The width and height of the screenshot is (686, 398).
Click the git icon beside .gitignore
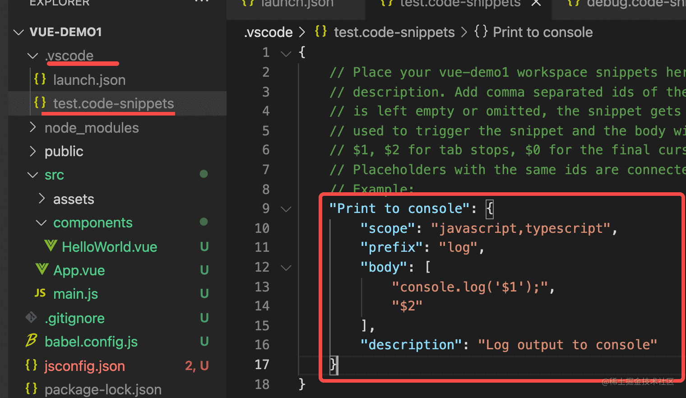tap(32, 318)
